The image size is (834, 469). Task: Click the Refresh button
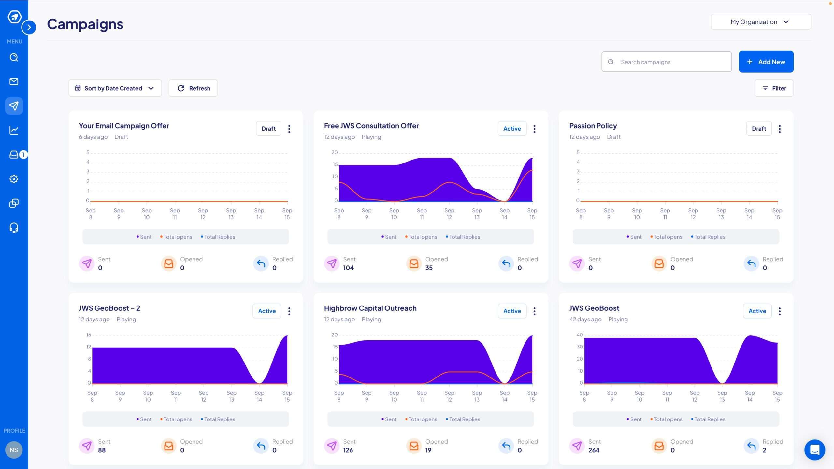point(193,88)
